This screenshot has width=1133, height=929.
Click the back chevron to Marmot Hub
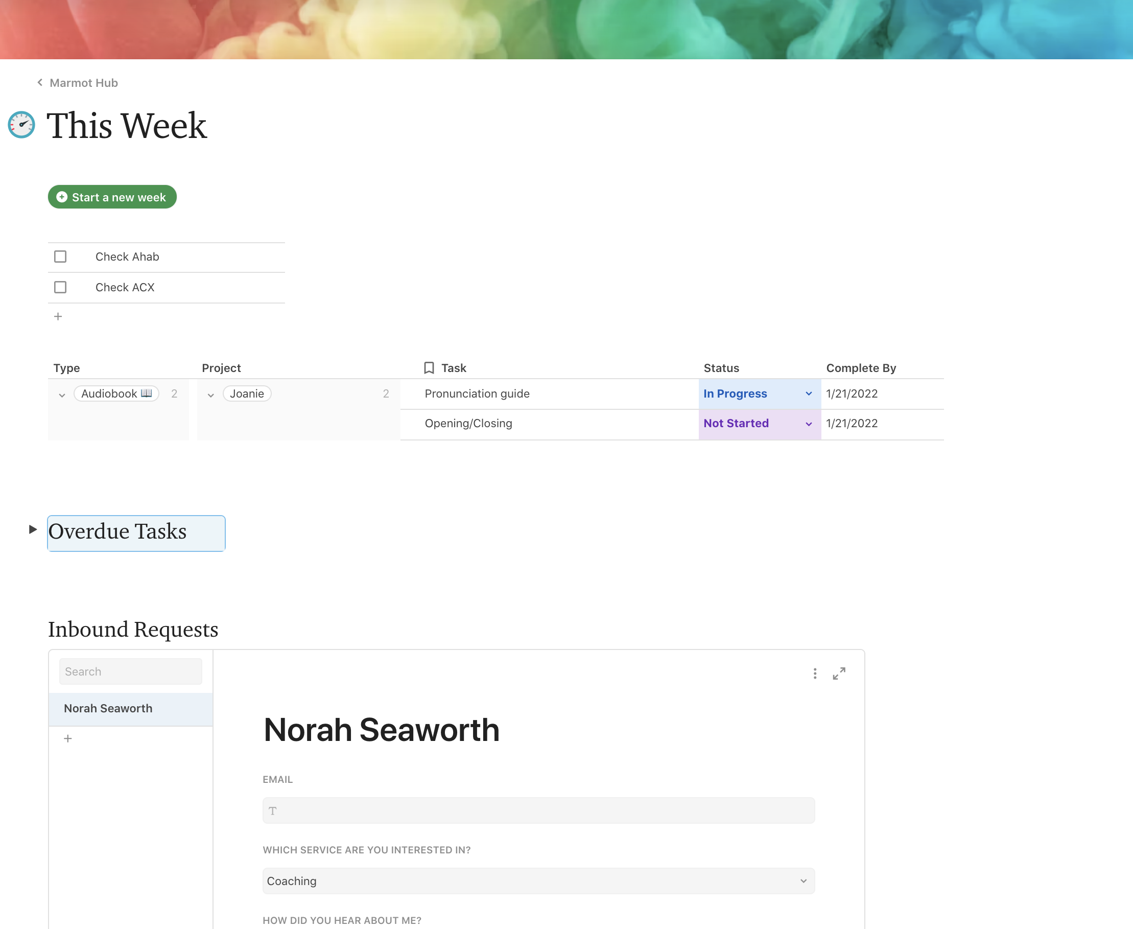(40, 82)
